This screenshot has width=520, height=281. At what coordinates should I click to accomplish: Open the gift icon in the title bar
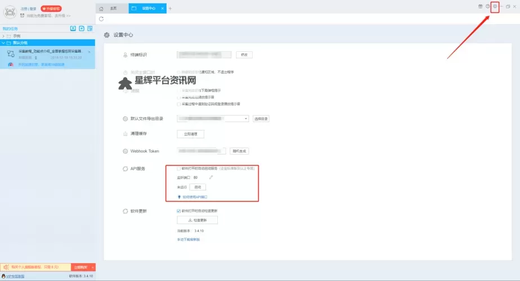pyautogui.click(x=480, y=6)
